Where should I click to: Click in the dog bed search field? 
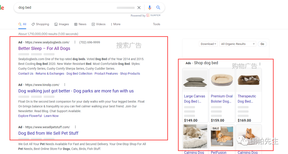tap(67, 8)
